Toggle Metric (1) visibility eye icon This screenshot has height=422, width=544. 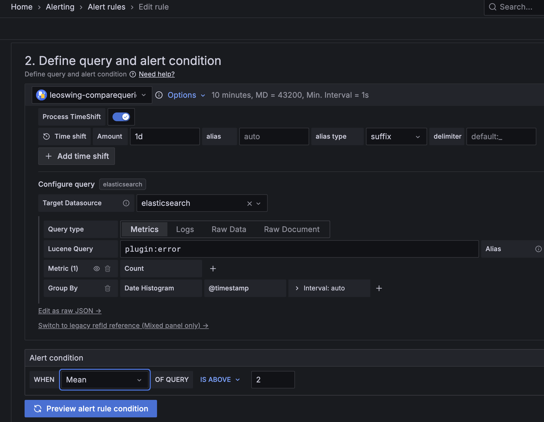[96, 269]
